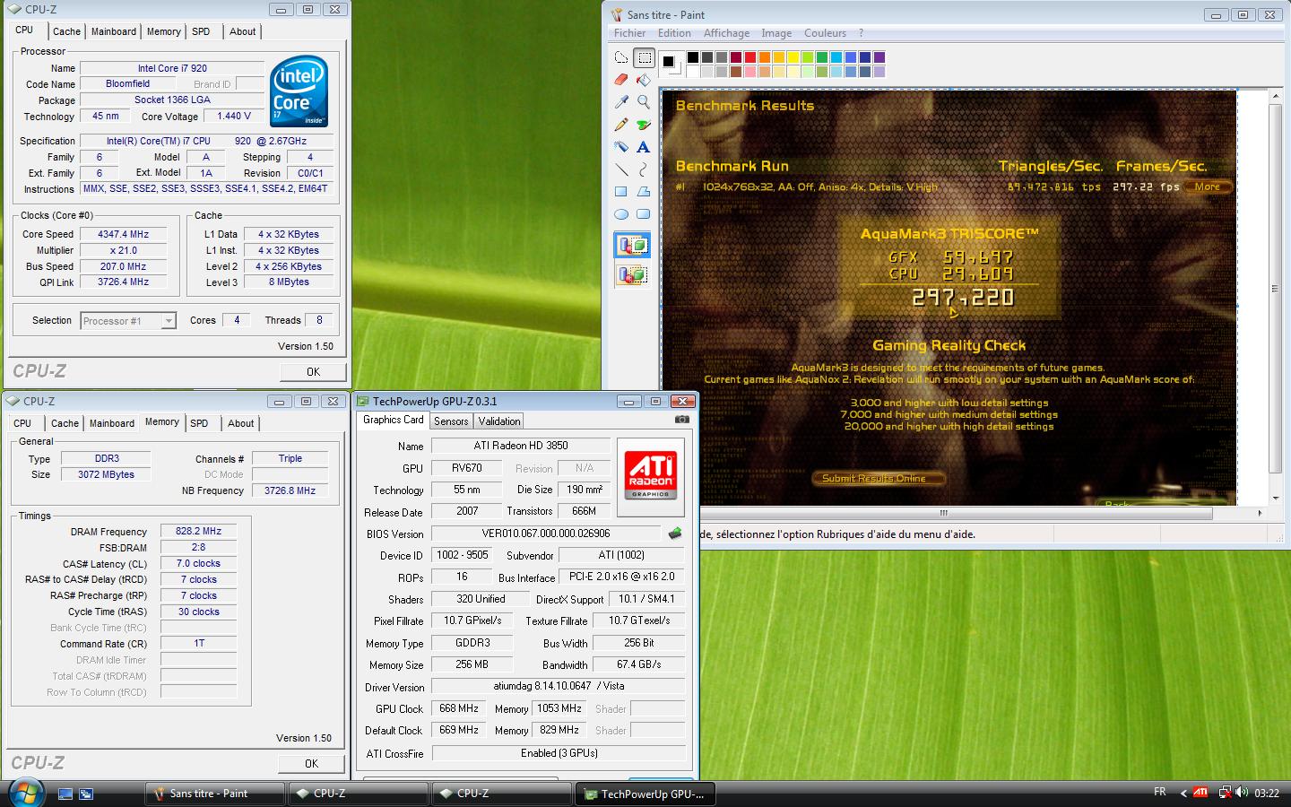Switch to Sensors tab in GPU-Z
Screen dimensions: 1291x807
[451, 421]
